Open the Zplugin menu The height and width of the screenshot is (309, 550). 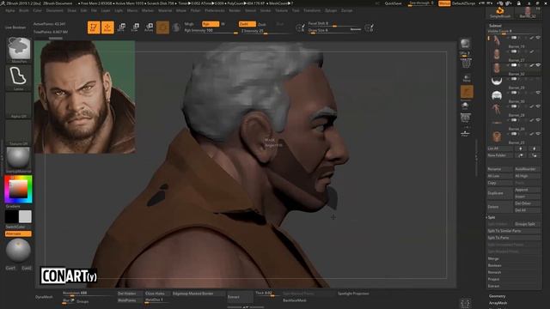[331, 10]
